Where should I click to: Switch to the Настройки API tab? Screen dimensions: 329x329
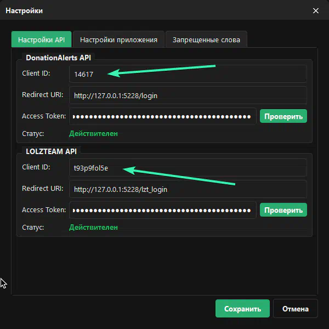click(x=41, y=40)
